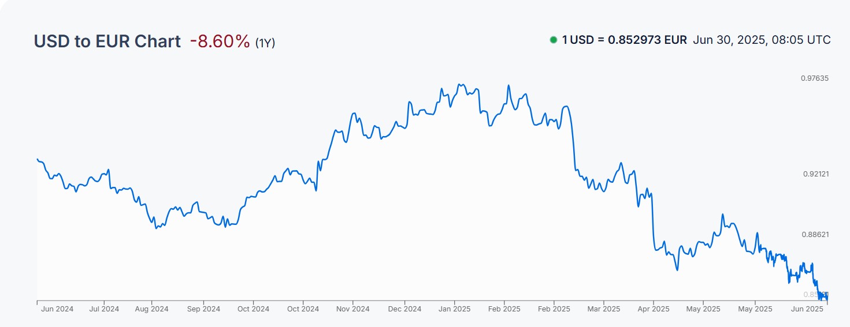Click the 0.97635 y-axis label
Screen dimensions: 850x327
[815, 78]
